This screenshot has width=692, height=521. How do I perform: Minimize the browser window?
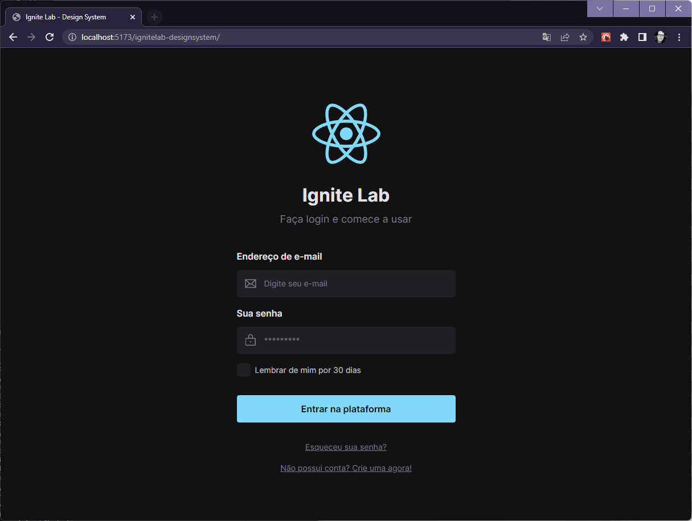(626, 9)
